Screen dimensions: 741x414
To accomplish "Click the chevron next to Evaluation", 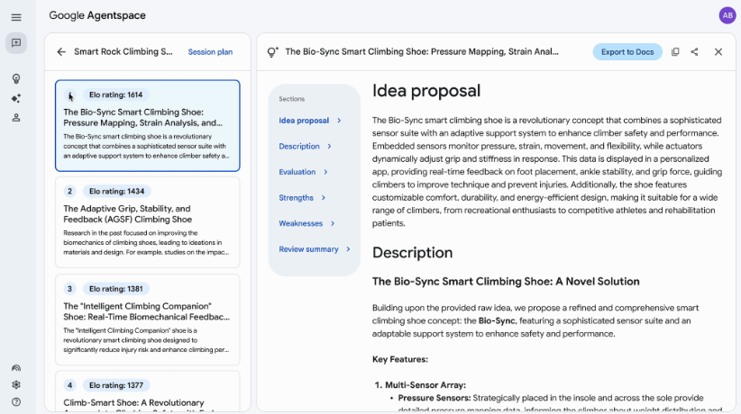I will pos(325,172).
